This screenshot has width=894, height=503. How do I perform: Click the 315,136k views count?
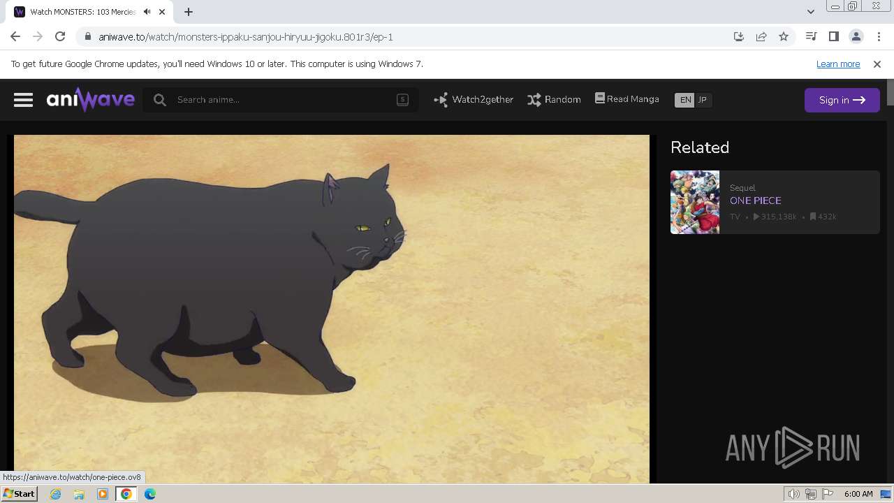click(x=775, y=217)
